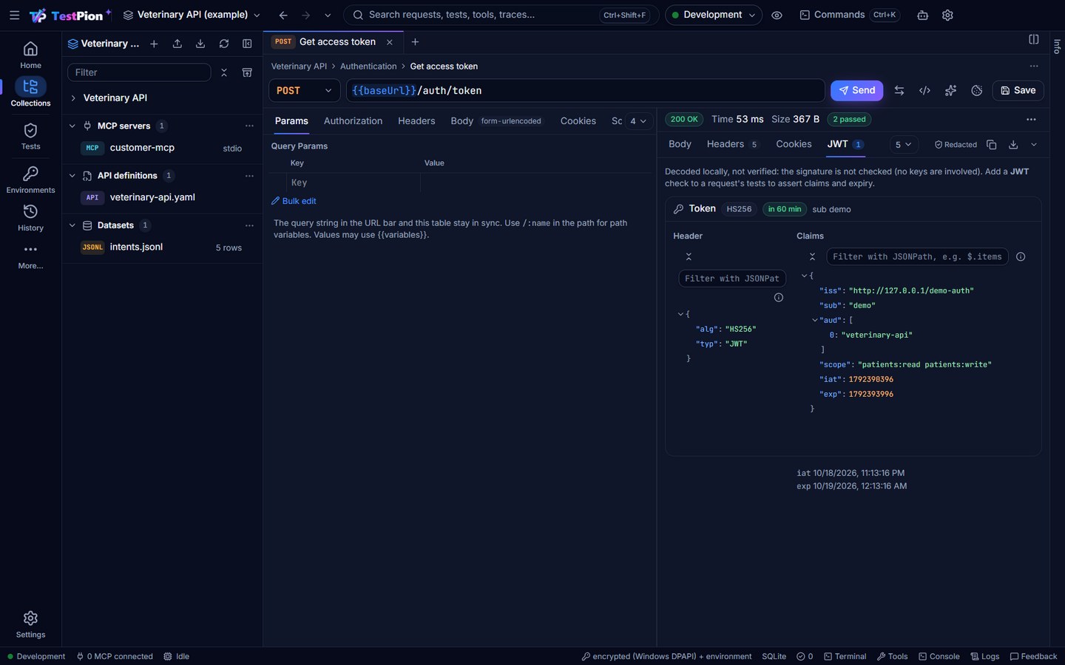Viewport: 1065px width, 665px height.
Task: Click the hamburger menu icon beside TestPion
Action: coord(14,15)
